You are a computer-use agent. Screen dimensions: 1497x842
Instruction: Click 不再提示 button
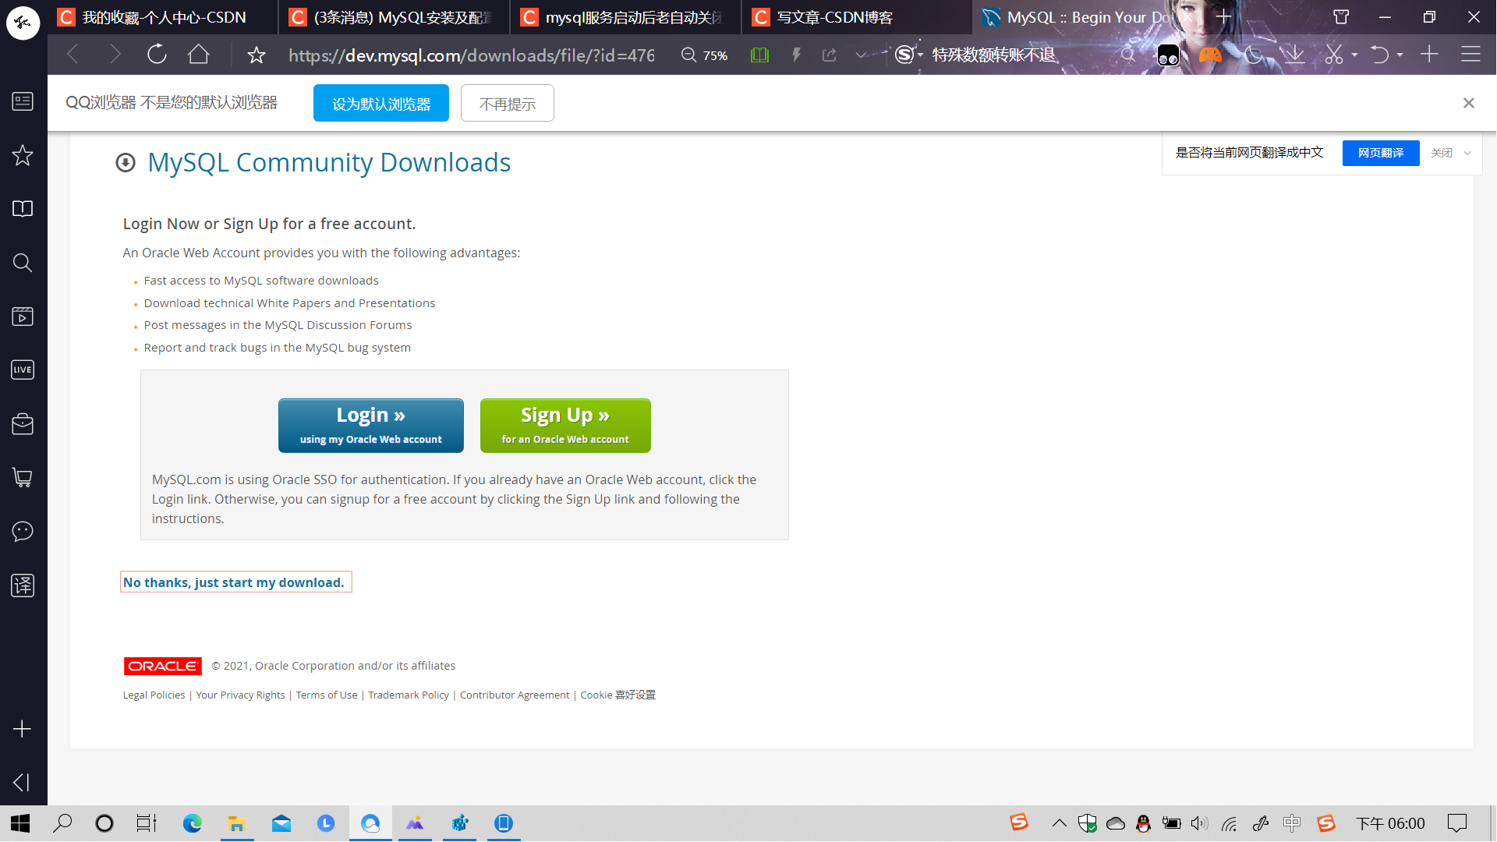tap(508, 104)
